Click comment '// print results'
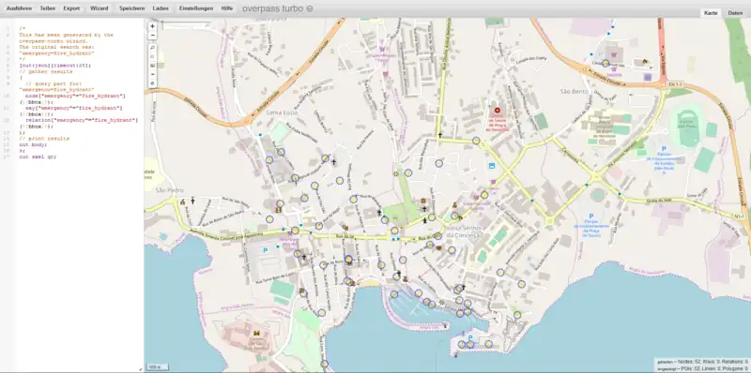This screenshot has width=751, height=373. point(44,138)
